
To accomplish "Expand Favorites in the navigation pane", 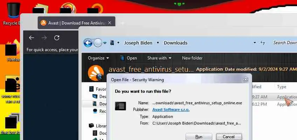I will tap(98, 89).
